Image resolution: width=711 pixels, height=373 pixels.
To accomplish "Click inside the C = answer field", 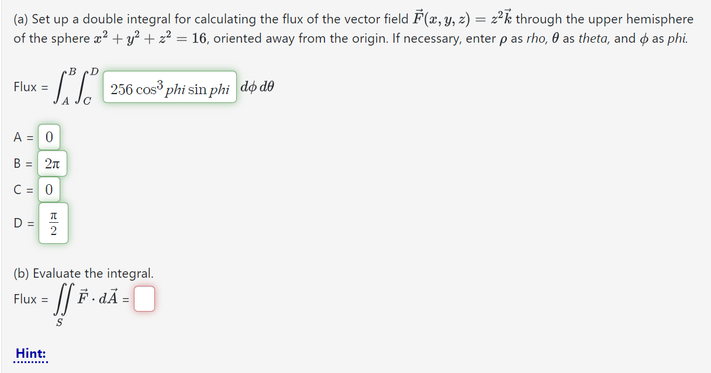I will (x=49, y=189).
